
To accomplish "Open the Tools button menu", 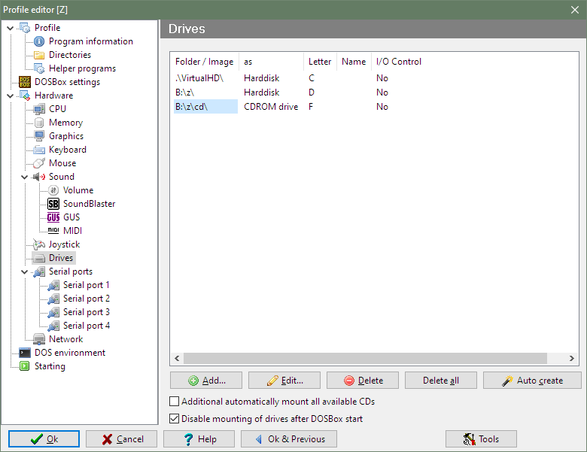I will point(481,439).
